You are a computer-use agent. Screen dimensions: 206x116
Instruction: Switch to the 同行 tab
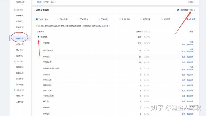[53, 2]
